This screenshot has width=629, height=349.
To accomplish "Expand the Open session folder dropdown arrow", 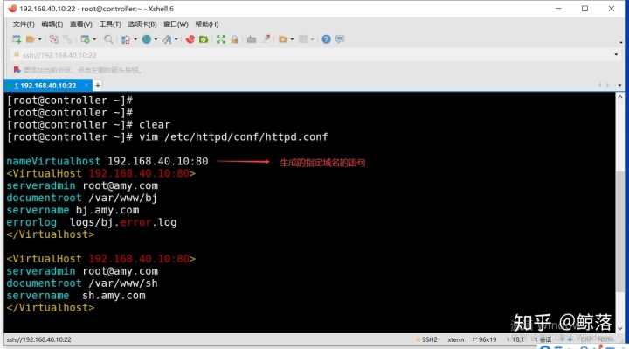I will 39,39.
